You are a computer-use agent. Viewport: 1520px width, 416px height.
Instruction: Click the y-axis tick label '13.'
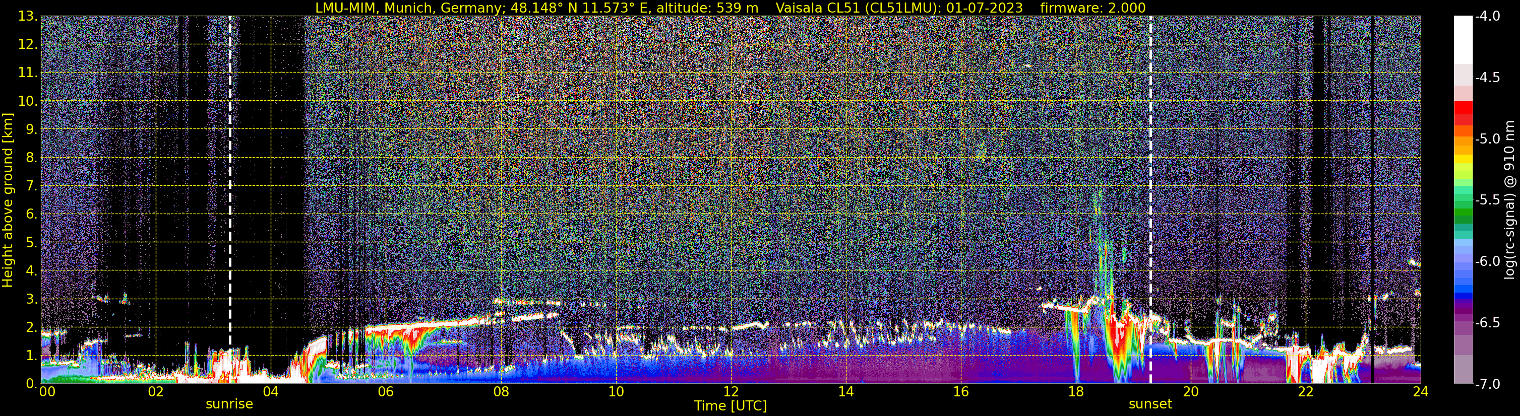tap(28, 17)
